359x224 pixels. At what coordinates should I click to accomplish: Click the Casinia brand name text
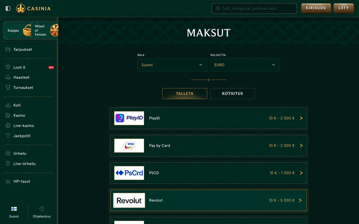tap(39, 9)
